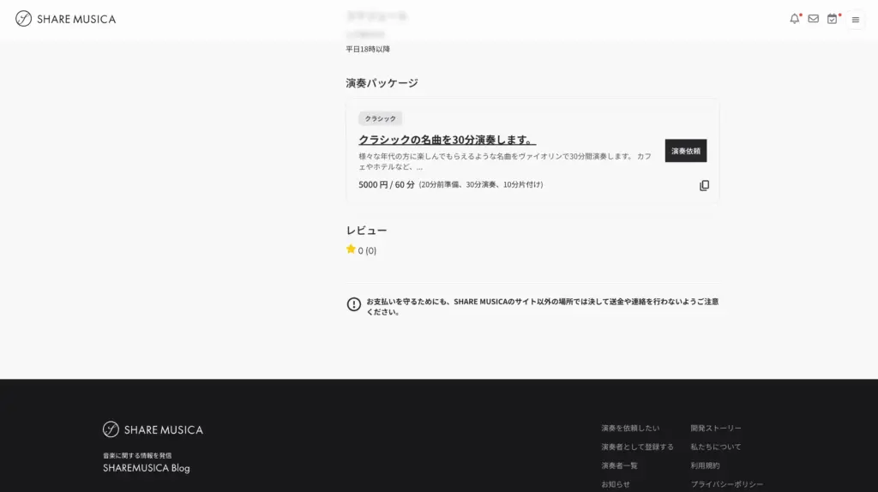This screenshot has height=492, width=878.
Task: Click the yellow review star icon
Action: pyautogui.click(x=351, y=249)
